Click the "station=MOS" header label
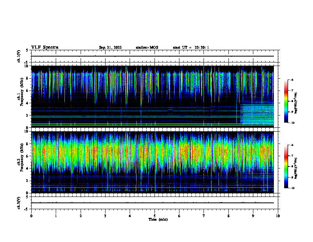313x242 pixels. (x=147, y=47)
